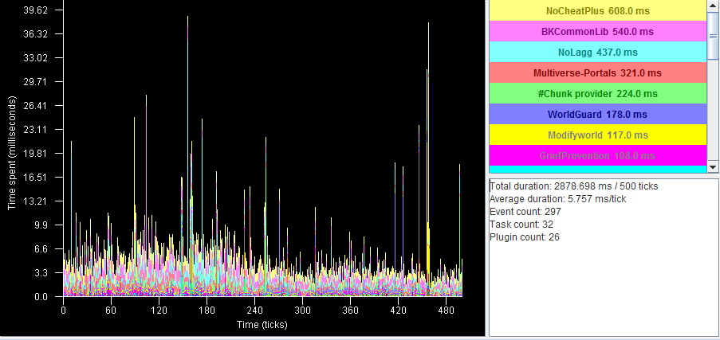The width and height of the screenshot is (720, 340).
Task: Select NoLagg 437.0 ms entry
Action: click(597, 53)
